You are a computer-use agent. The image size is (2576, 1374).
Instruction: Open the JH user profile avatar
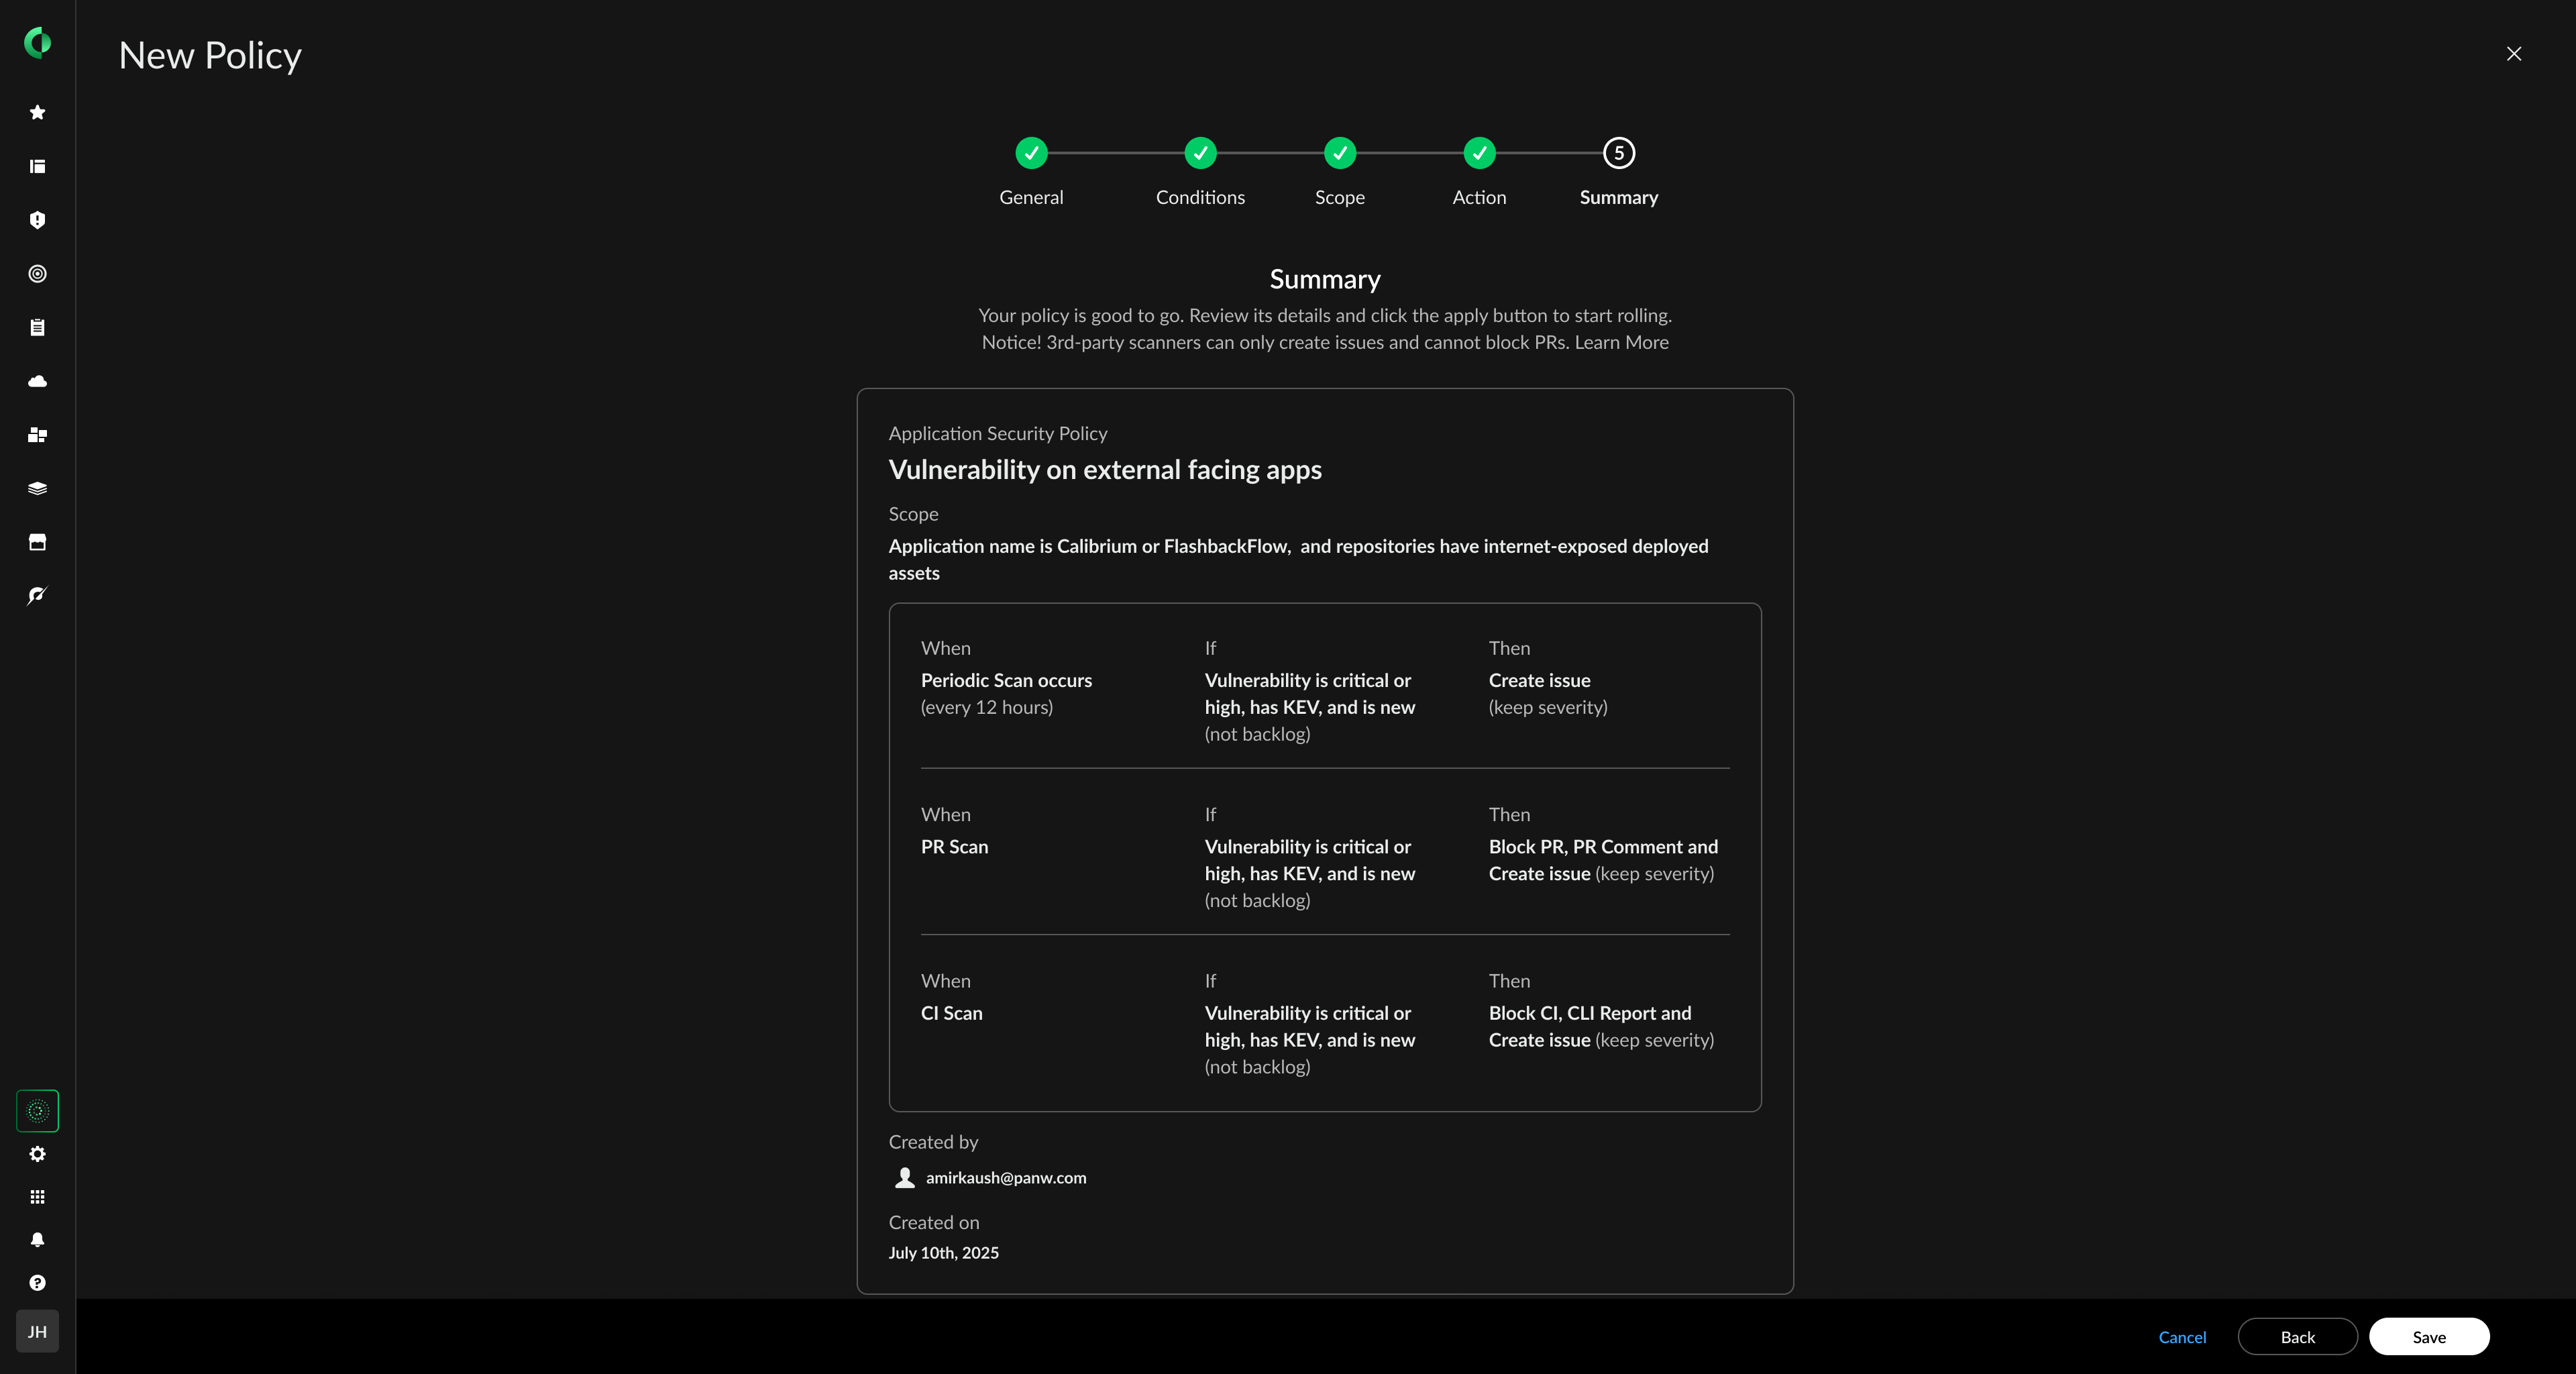pos(37,1331)
